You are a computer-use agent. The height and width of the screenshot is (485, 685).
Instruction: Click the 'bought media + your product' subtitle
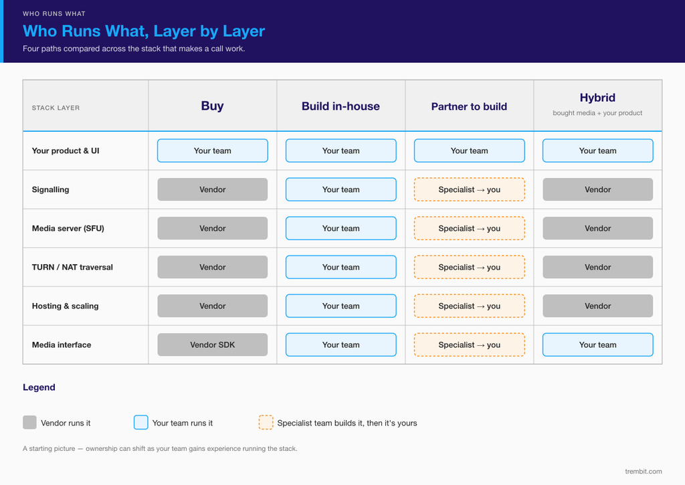(x=597, y=113)
